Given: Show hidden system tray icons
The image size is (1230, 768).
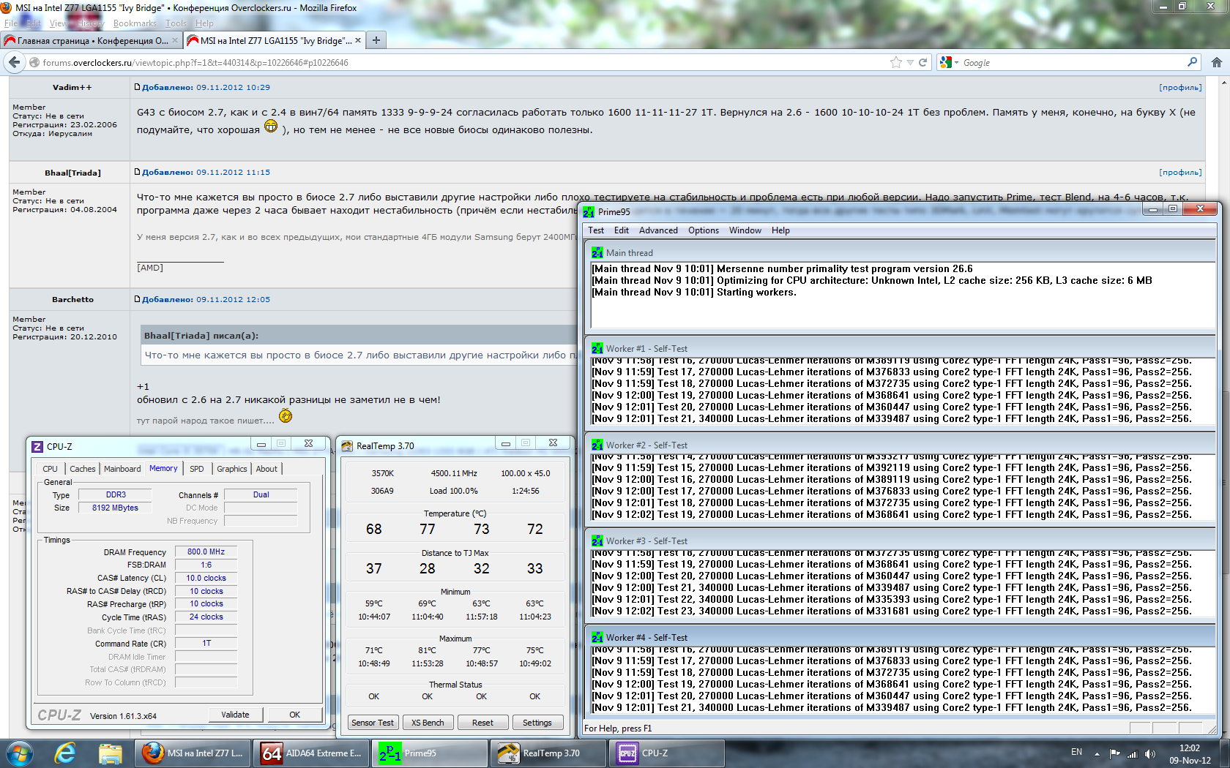Looking at the screenshot, I should coord(1097,753).
